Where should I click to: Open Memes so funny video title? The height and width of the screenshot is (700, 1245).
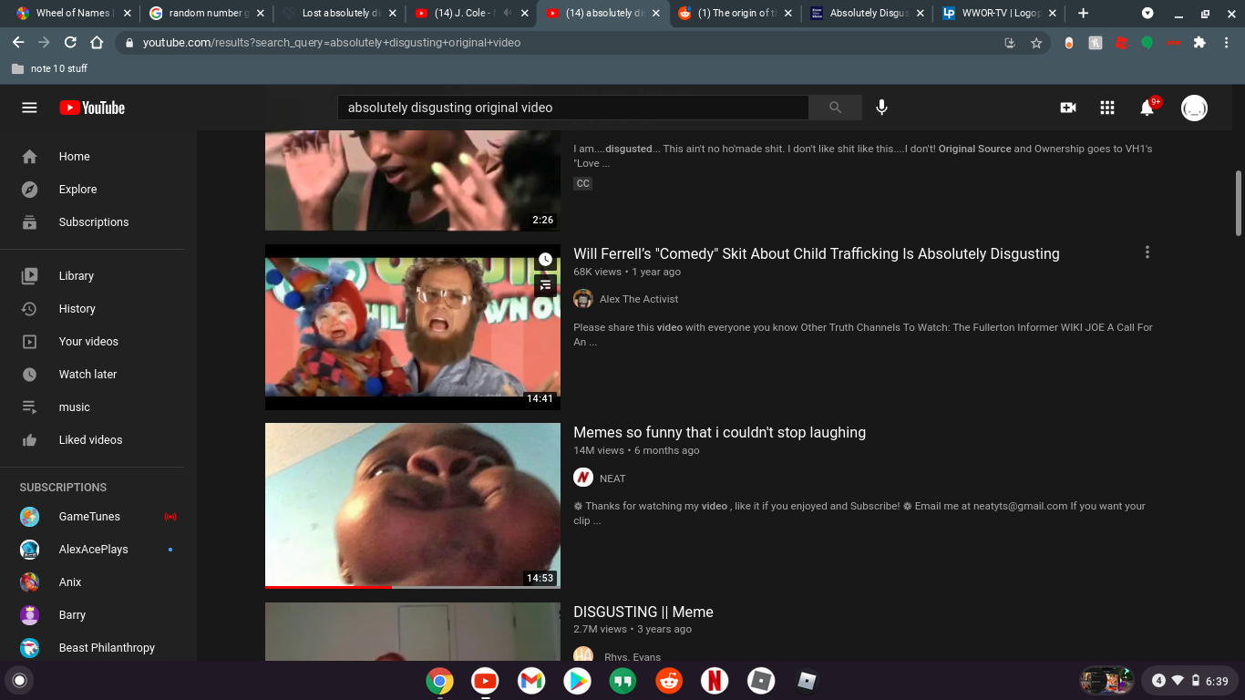719,433
